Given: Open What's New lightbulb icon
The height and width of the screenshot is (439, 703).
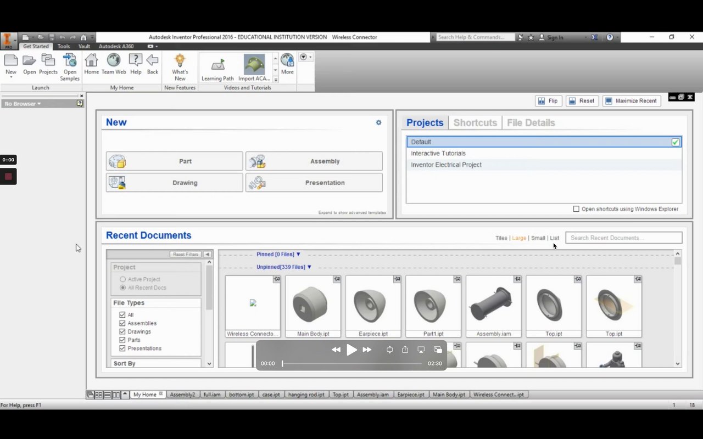Looking at the screenshot, I should pyautogui.click(x=180, y=60).
